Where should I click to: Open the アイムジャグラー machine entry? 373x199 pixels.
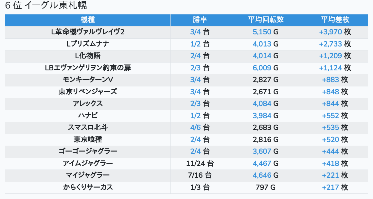(88, 163)
